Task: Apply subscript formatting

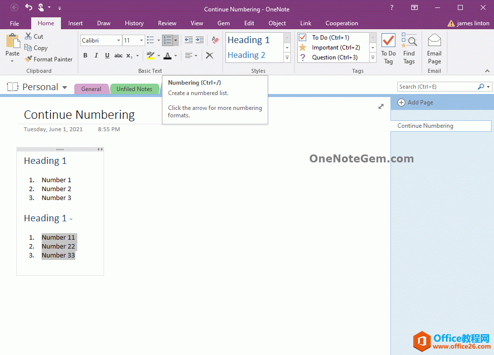Action: (129, 55)
